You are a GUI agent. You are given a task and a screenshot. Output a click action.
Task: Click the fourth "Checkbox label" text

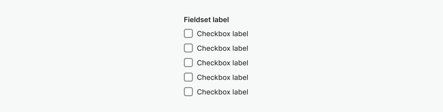pyautogui.click(x=222, y=77)
